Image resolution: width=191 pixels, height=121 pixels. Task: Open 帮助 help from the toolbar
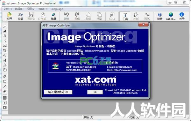click(x=160, y=16)
